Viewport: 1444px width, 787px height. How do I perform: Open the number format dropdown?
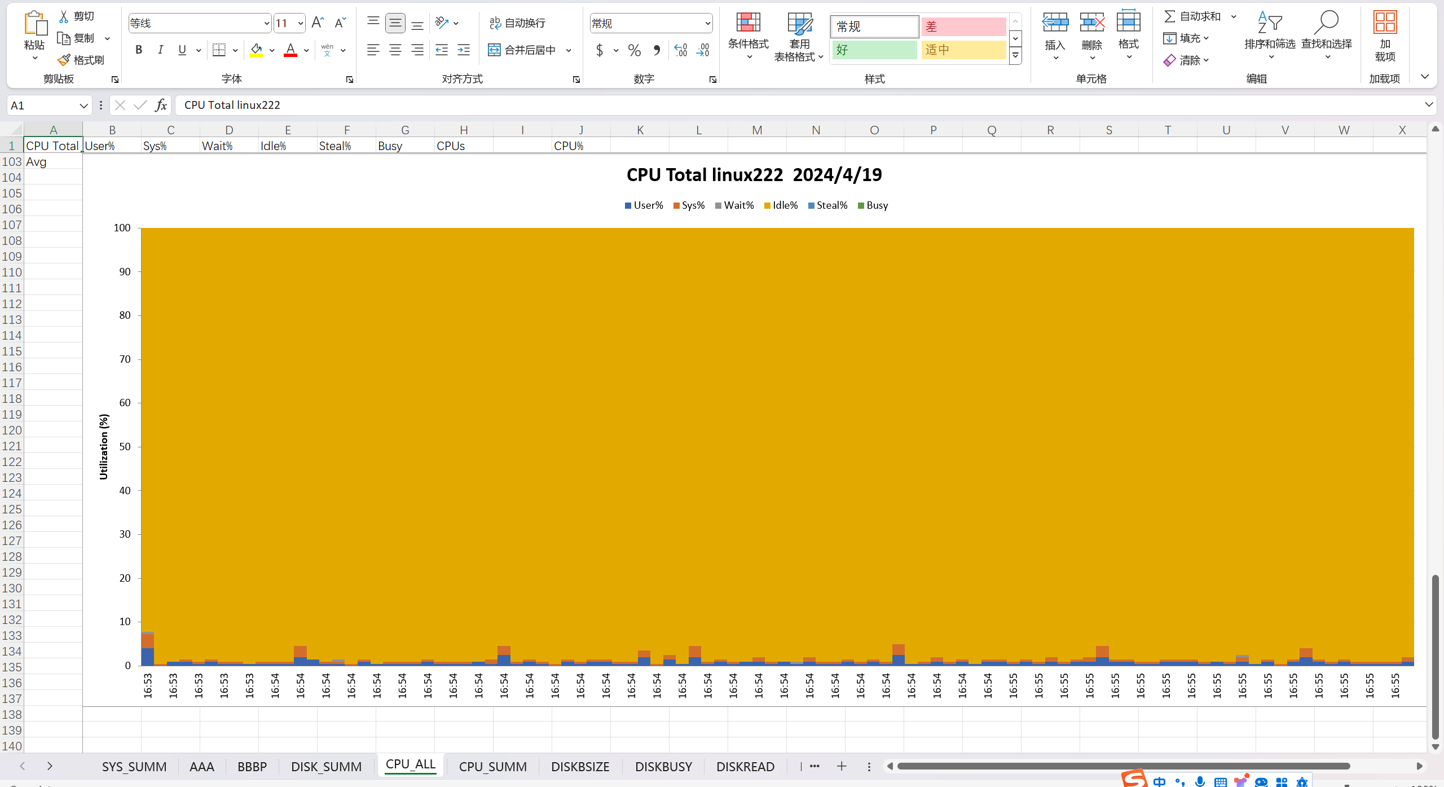point(707,24)
